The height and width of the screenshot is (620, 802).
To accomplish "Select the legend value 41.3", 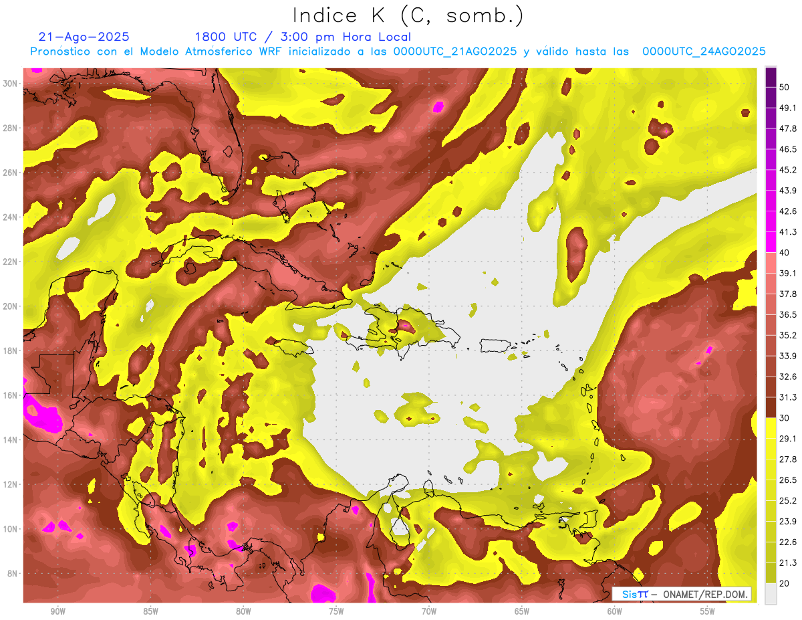I will (x=788, y=232).
